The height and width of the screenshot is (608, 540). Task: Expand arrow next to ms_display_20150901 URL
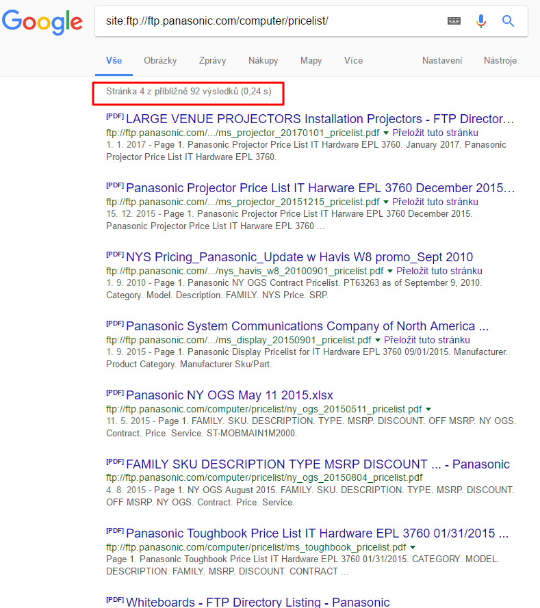point(378,340)
